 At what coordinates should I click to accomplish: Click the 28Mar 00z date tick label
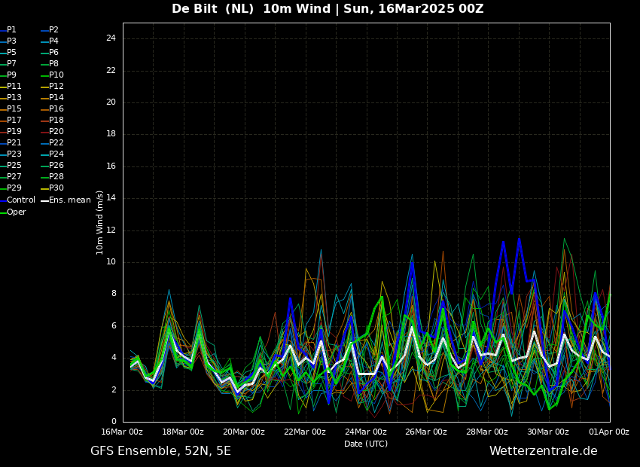point(487,432)
